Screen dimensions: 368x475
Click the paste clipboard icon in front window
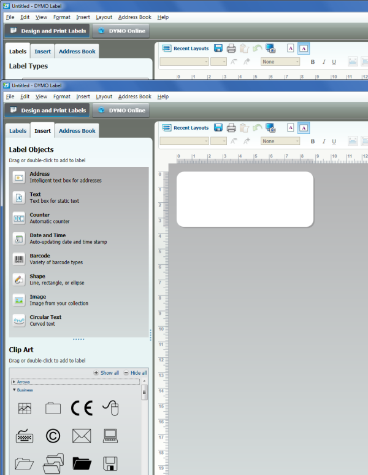point(244,128)
